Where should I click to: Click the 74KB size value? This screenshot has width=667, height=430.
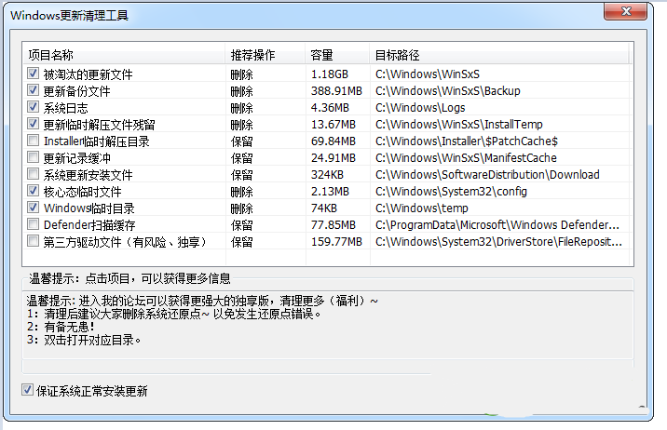(324, 208)
